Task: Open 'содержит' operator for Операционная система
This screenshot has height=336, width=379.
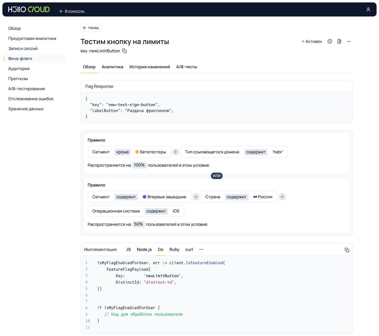Action: (156, 211)
